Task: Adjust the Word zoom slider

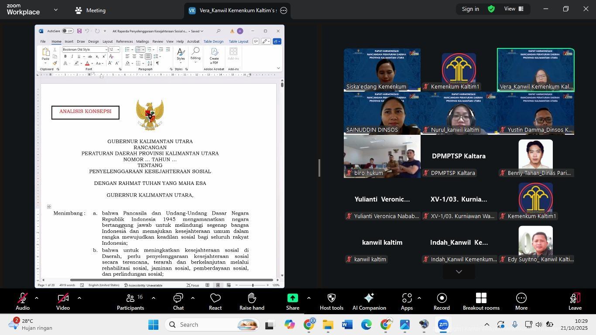Action: click(252, 285)
